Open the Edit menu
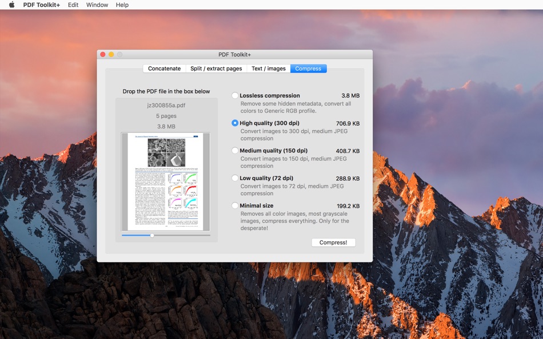543x339 pixels. tap(73, 5)
